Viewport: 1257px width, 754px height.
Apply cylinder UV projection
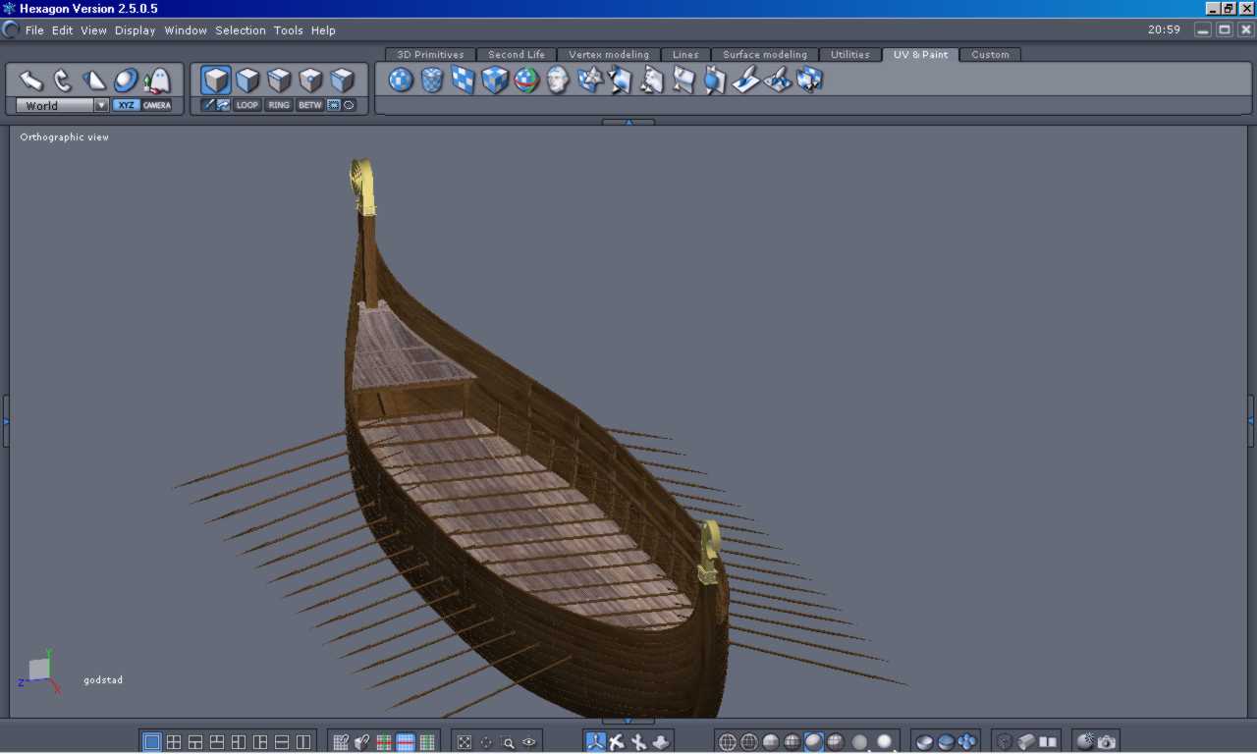(432, 80)
